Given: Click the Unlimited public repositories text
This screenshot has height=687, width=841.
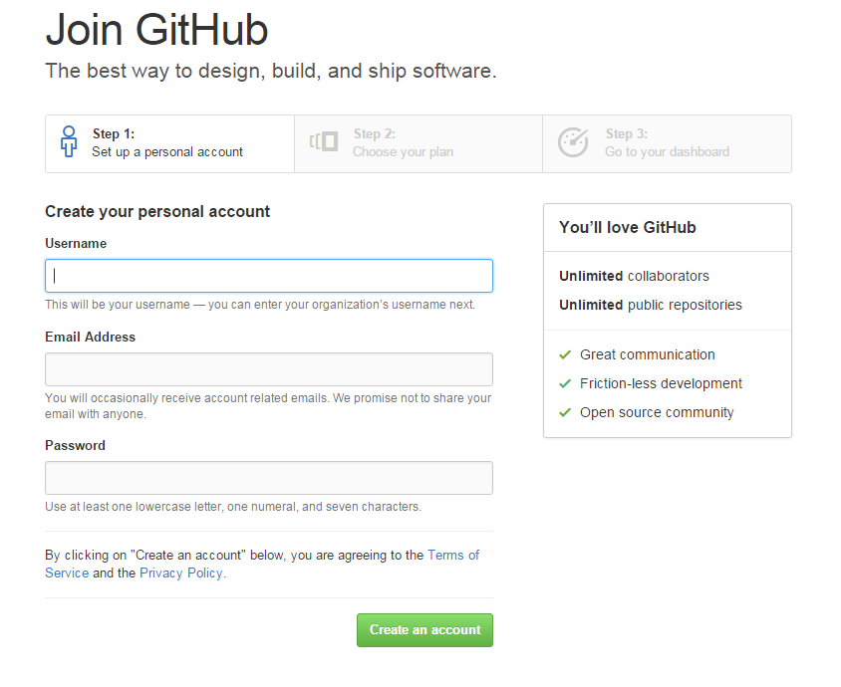Looking at the screenshot, I should click(651, 305).
